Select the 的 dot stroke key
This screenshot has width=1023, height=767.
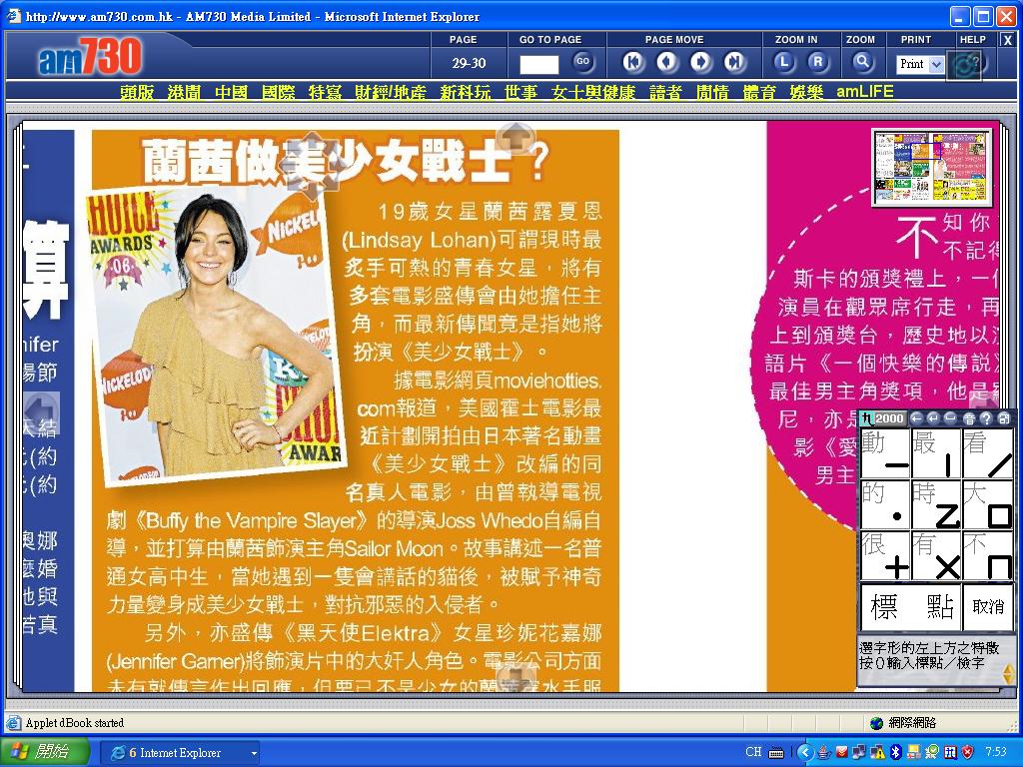[885, 504]
